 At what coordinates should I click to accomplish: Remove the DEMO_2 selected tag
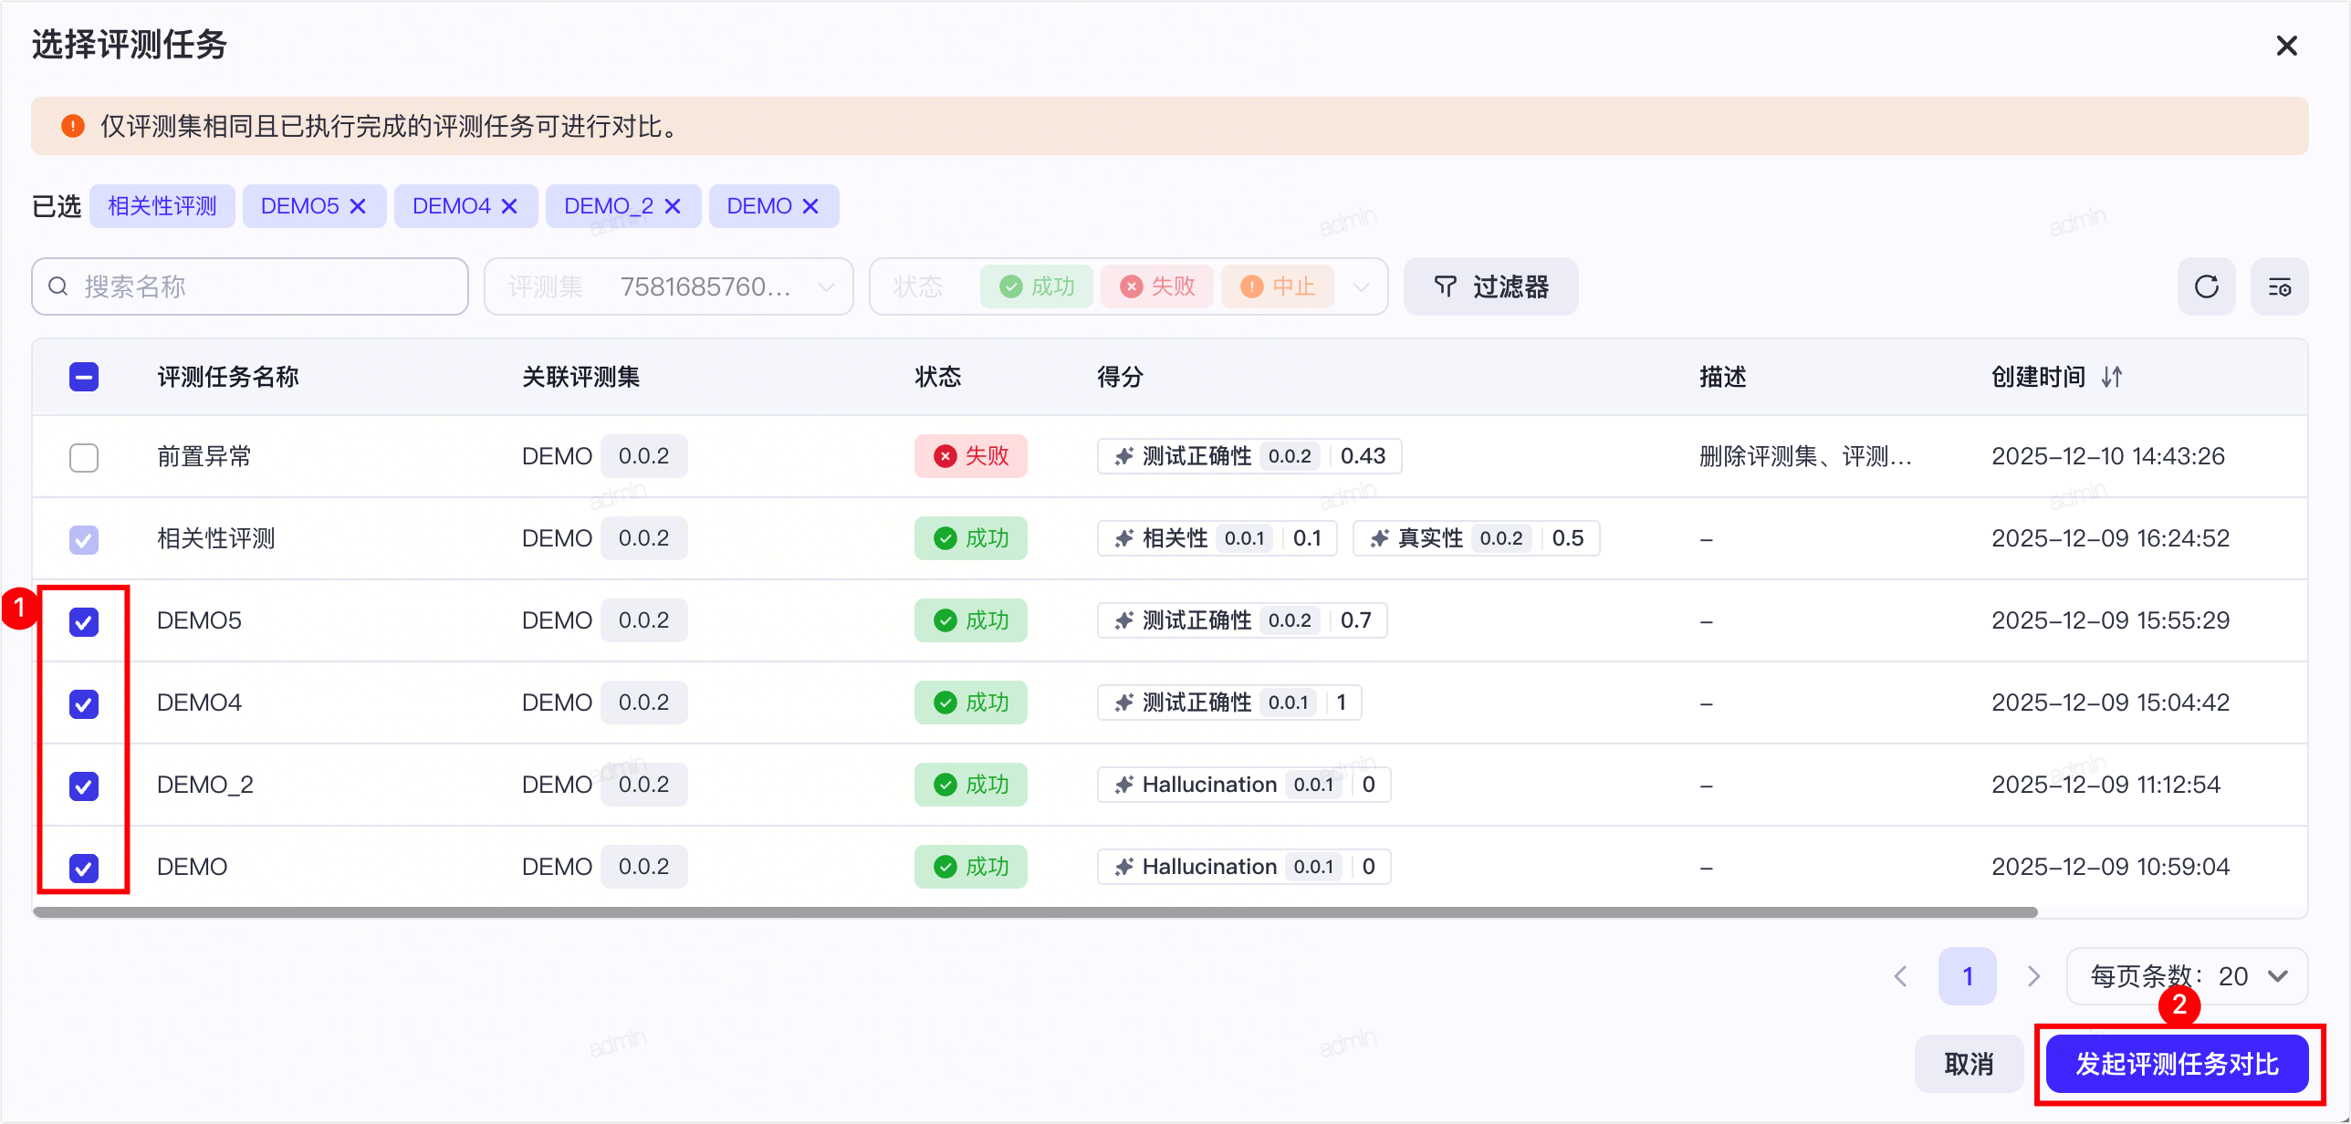[x=673, y=206]
